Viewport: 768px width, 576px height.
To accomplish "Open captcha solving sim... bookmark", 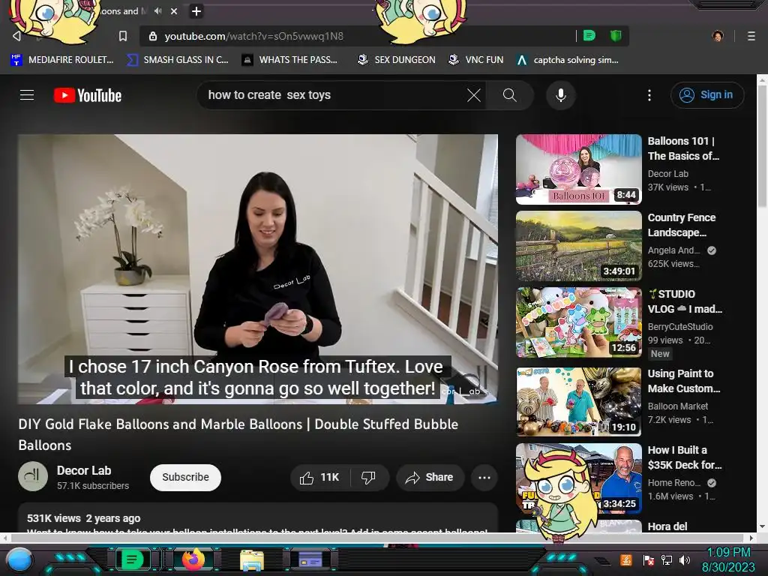I will point(568,60).
